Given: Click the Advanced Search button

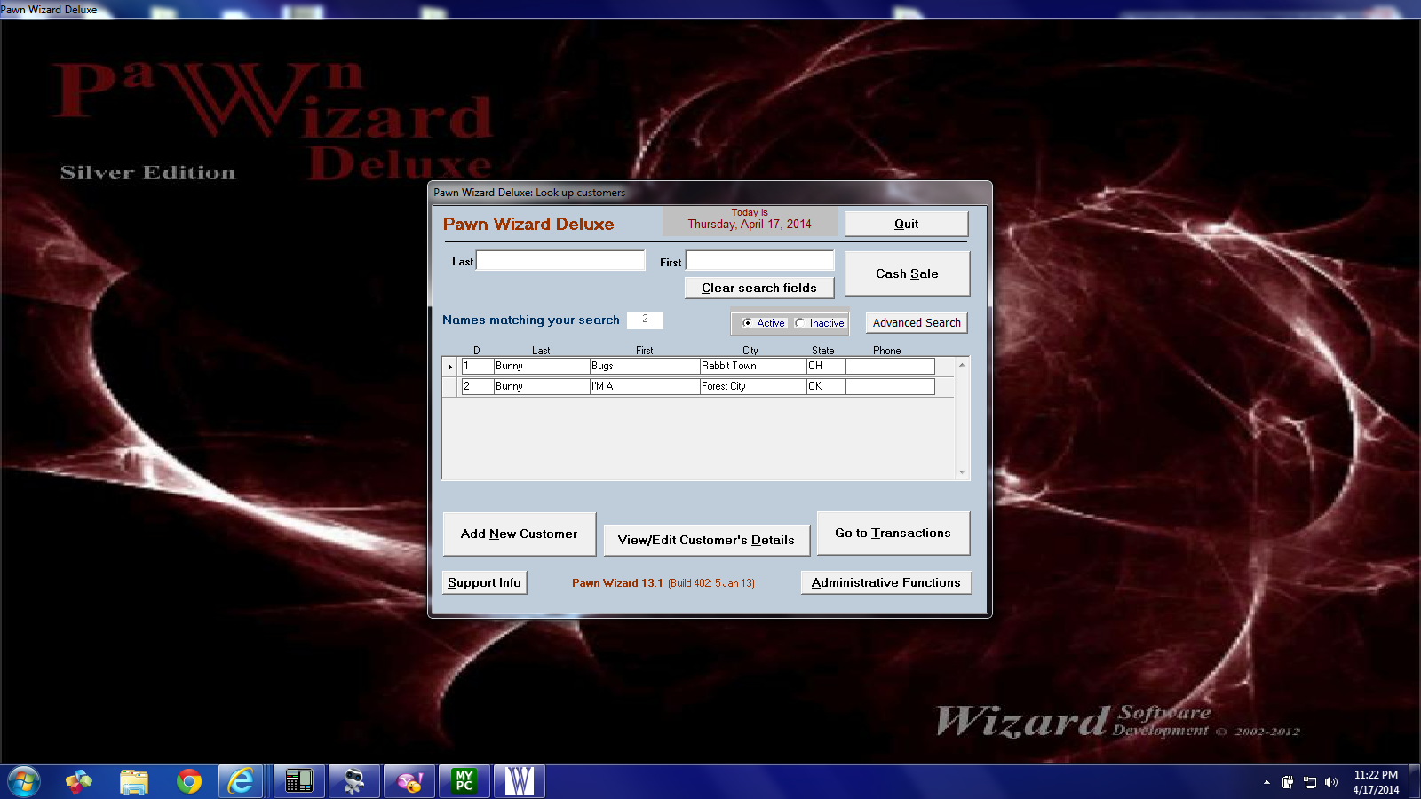Looking at the screenshot, I should [x=916, y=323].
